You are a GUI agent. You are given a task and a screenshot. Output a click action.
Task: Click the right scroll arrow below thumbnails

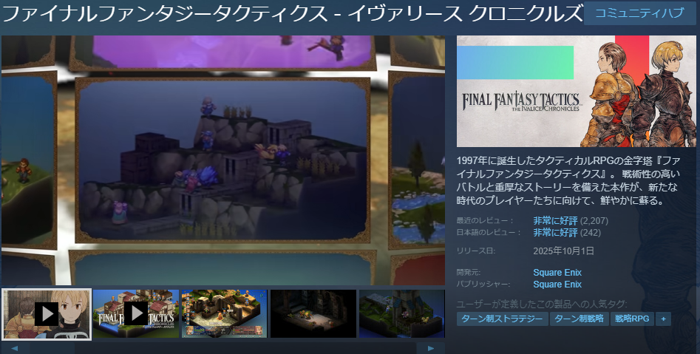tap(432, 347)
